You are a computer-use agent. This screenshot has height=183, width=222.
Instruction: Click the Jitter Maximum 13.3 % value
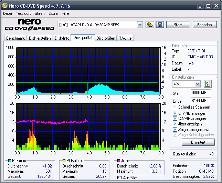(155, 171)
